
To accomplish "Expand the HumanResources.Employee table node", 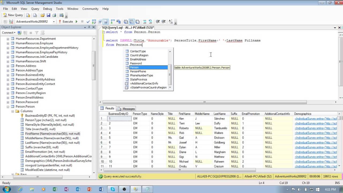I will tap(8, 43).
